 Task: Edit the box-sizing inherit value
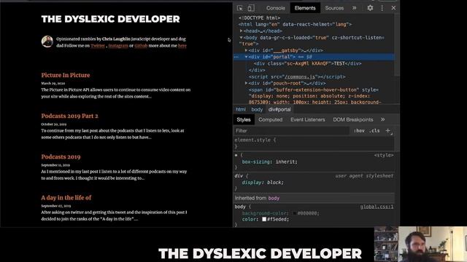(286, 162)
